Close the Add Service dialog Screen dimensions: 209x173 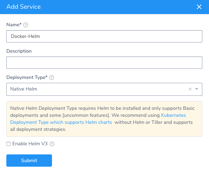[199, 7]
